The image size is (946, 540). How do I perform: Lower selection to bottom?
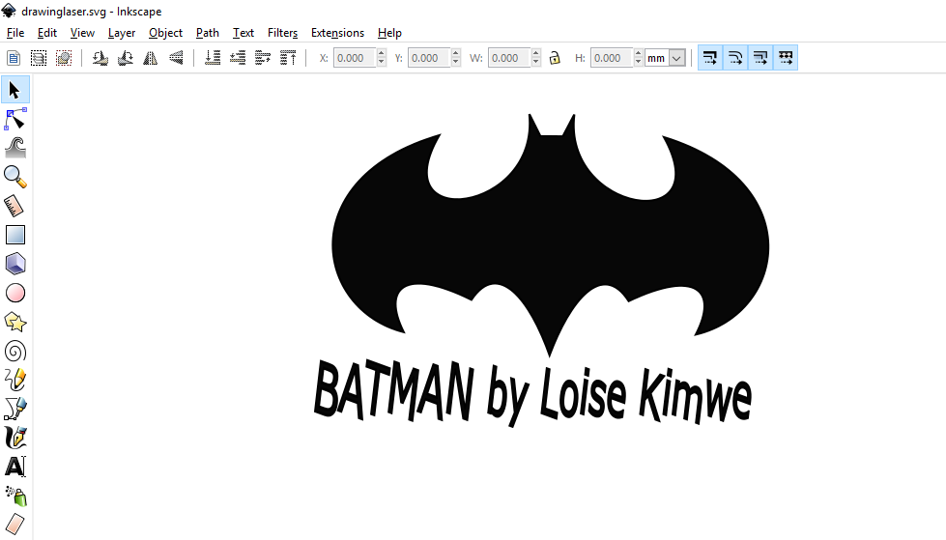click(x=213, y=58)
